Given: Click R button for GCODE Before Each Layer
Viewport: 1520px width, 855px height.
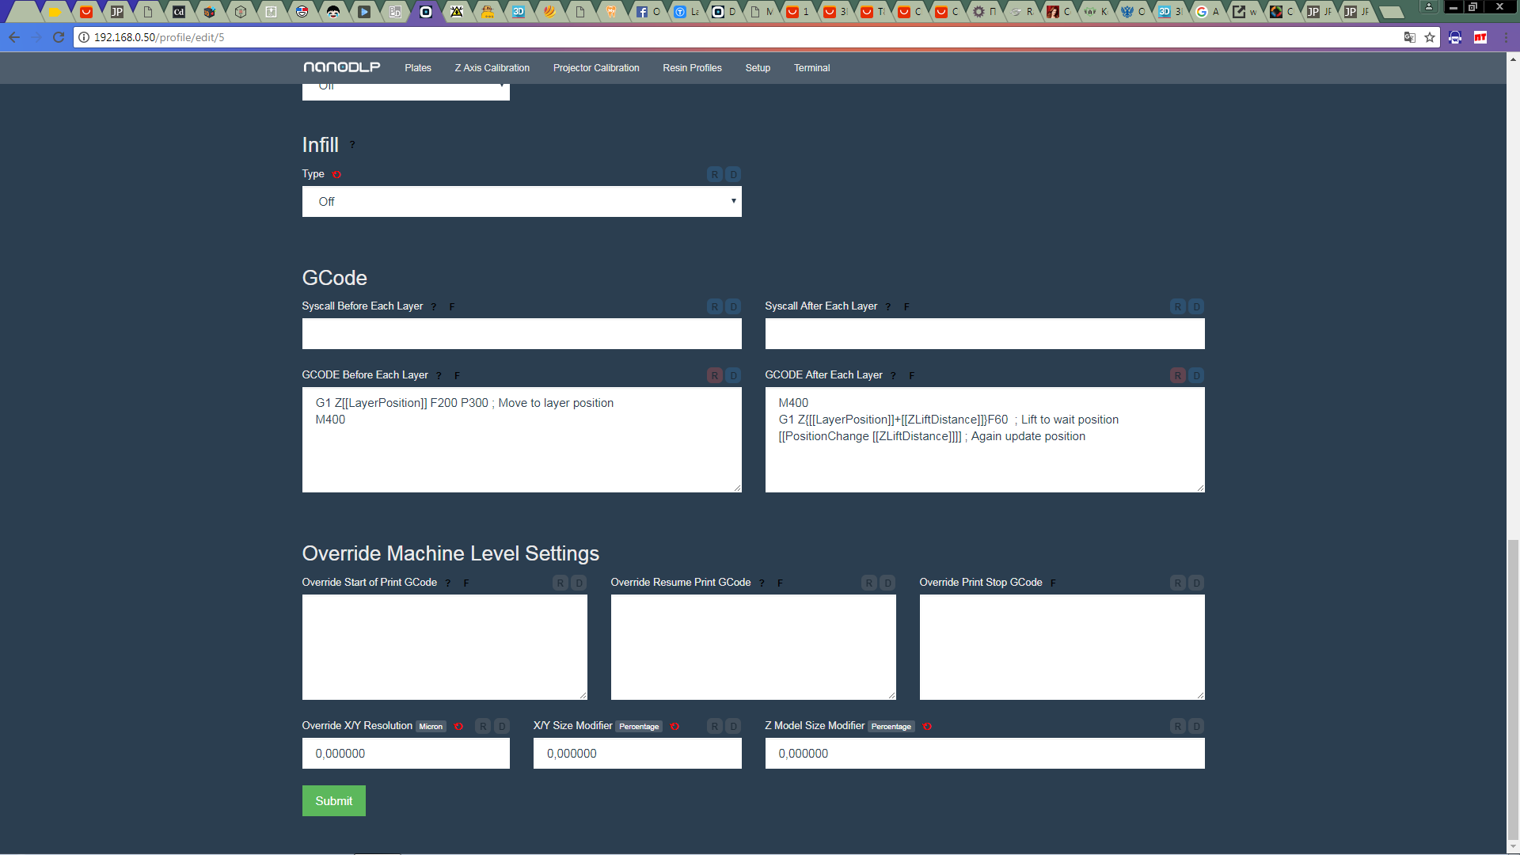Looking at the screenshot, I should [715, 375].
